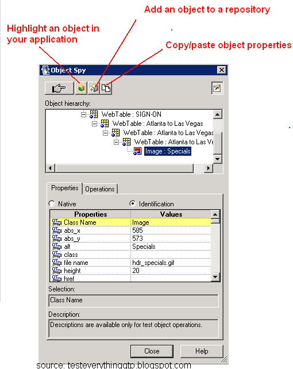Click the Image : Specials picture icon
The height and width of the screenshot is (369, 293).
coord(137,151)
